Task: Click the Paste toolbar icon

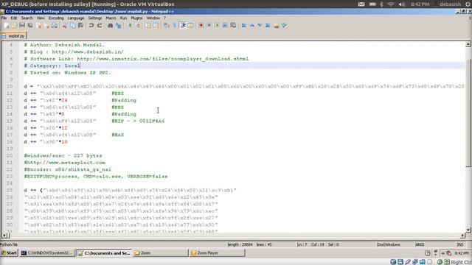Action: (x=80, y=26)
